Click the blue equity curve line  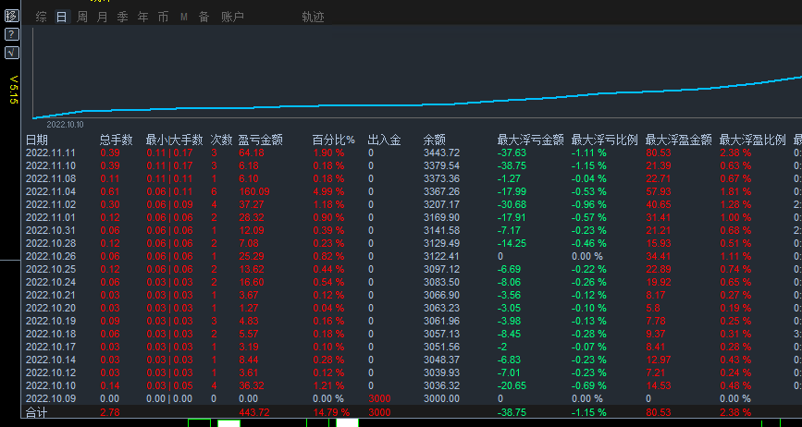point(417,104)
